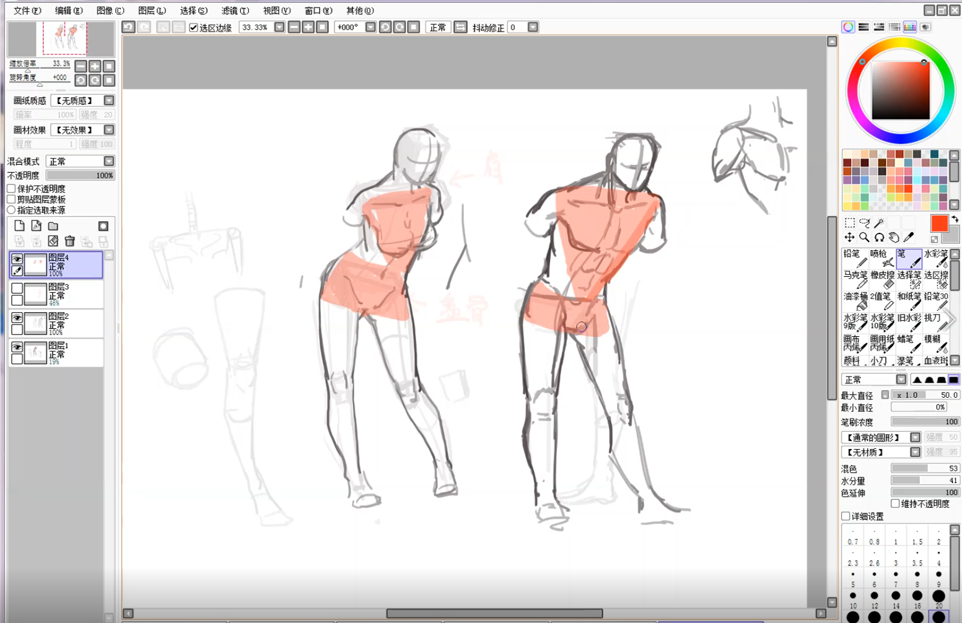Image resolution: width=962 pixels, height=623 pixels.
Task: Open brush mode 正常 dropdown
Action: pyautogui.click(x=874, y=380)
